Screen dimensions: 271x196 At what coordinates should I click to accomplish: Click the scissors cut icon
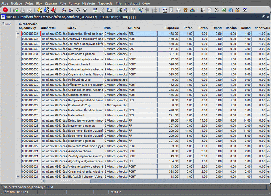click(x=119, y=10)
